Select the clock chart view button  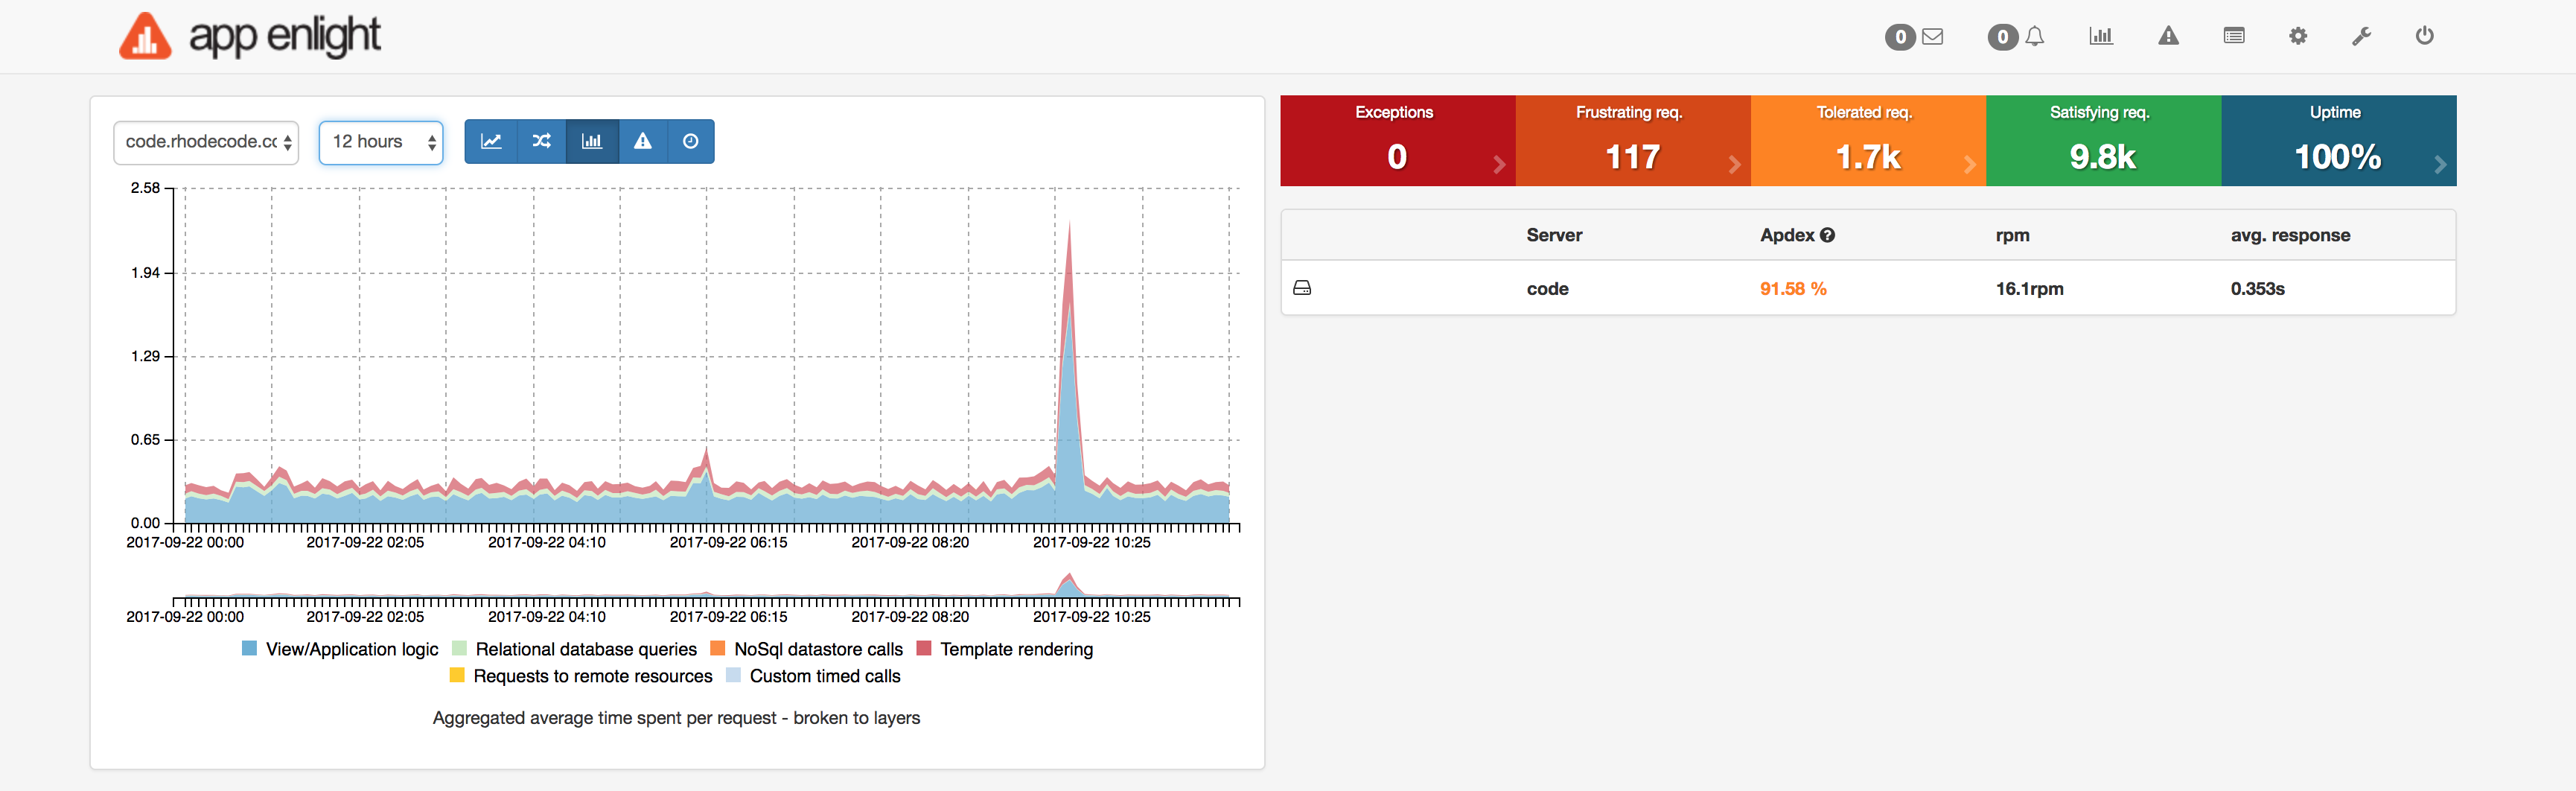(x=690, y=141)
